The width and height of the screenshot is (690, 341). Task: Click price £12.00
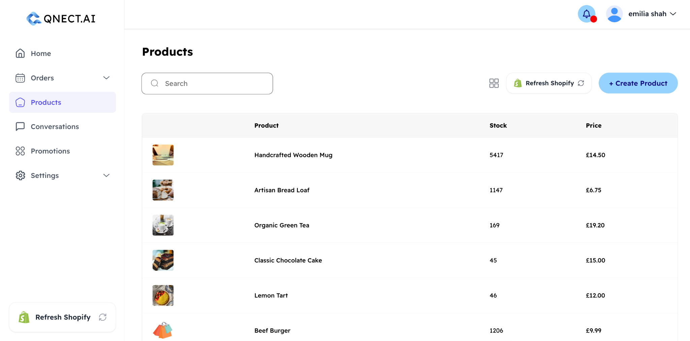coord(595,295)
